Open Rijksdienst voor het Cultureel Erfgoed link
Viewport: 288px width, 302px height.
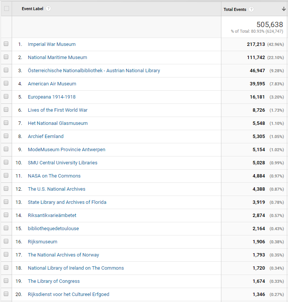[x=69, y=294]
